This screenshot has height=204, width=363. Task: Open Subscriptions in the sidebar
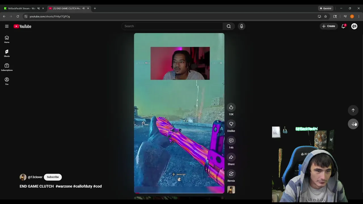(x=7, y=67)
